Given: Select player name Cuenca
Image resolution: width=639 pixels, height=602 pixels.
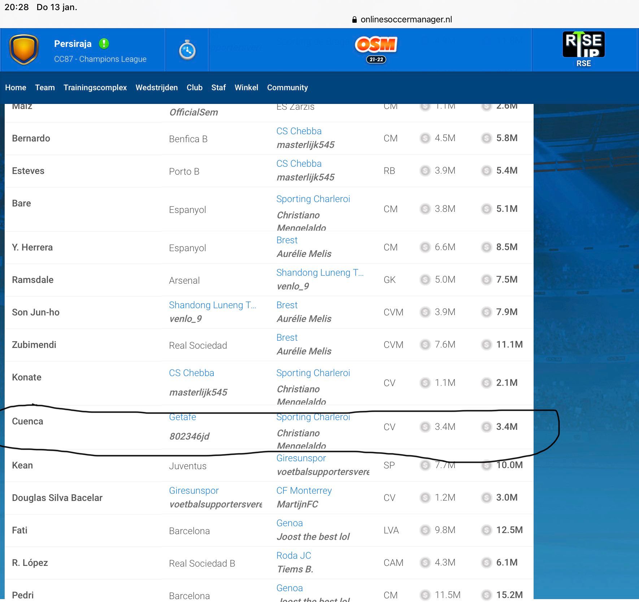Looking at the screenshot, I should 27,421.
